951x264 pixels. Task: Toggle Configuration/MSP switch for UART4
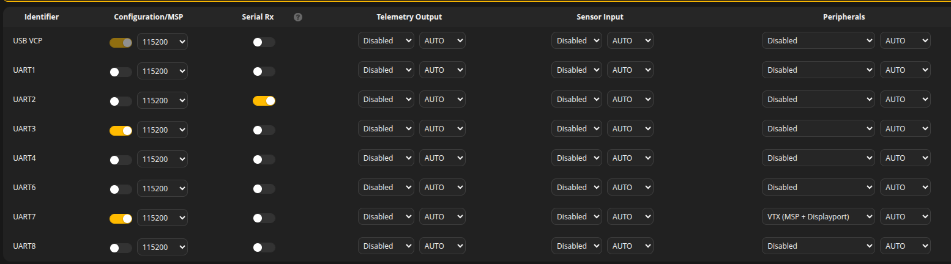(121, 160)
